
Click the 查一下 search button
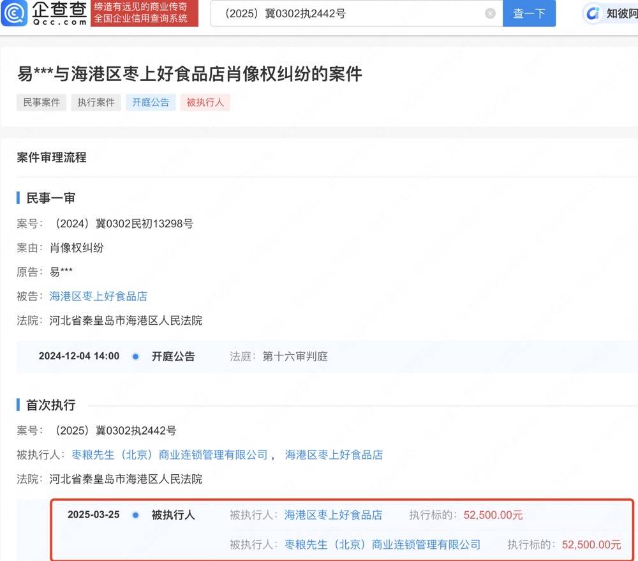point(529,13)
